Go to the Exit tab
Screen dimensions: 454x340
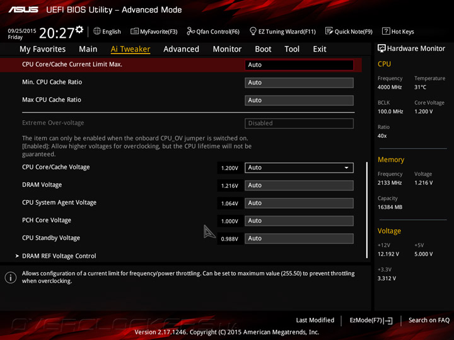(319, 49)
